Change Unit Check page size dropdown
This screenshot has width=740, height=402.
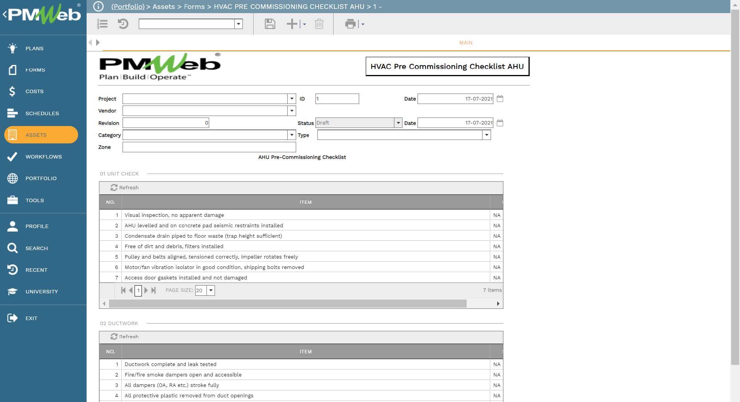(x=211, y=290)
